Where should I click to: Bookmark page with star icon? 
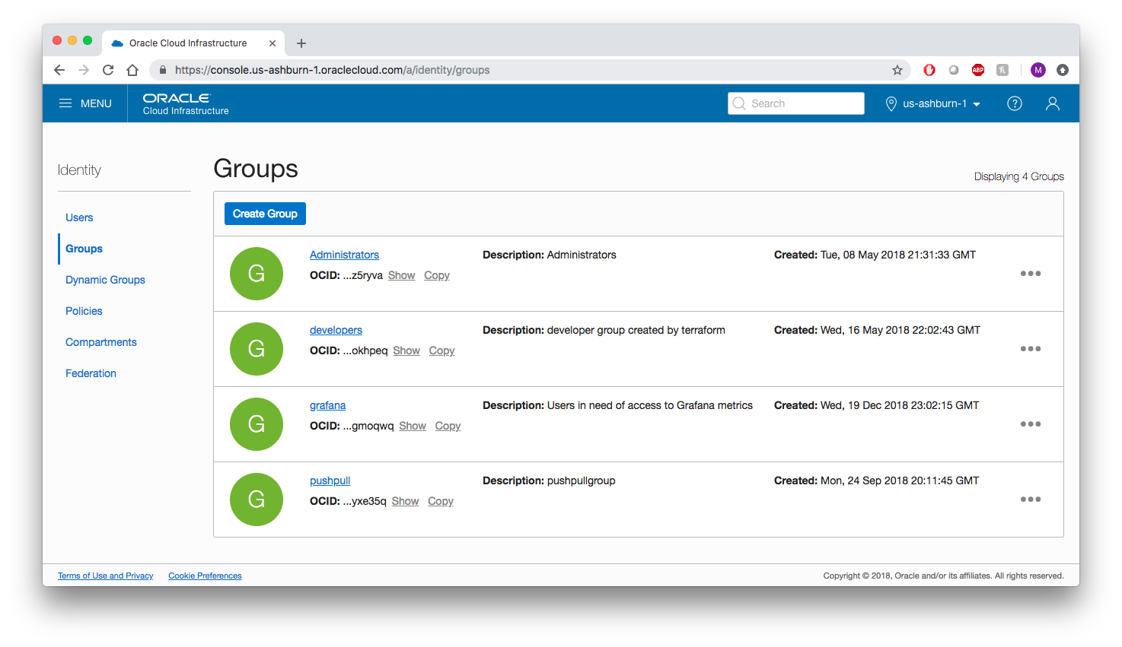pyautogui.click(x=897, y=70)
